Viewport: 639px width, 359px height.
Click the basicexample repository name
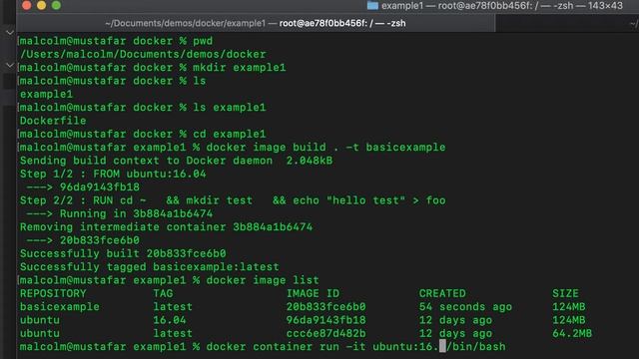click(60, 307)
